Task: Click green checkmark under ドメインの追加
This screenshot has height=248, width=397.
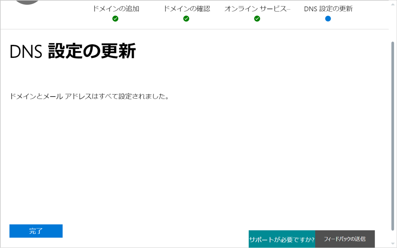Action: pyautogui.click(x=115, y=19)
